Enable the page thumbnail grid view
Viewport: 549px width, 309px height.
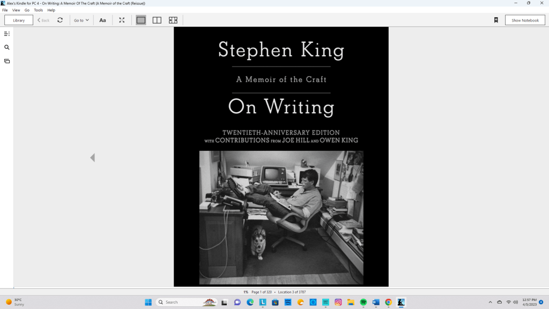point(173,20)
